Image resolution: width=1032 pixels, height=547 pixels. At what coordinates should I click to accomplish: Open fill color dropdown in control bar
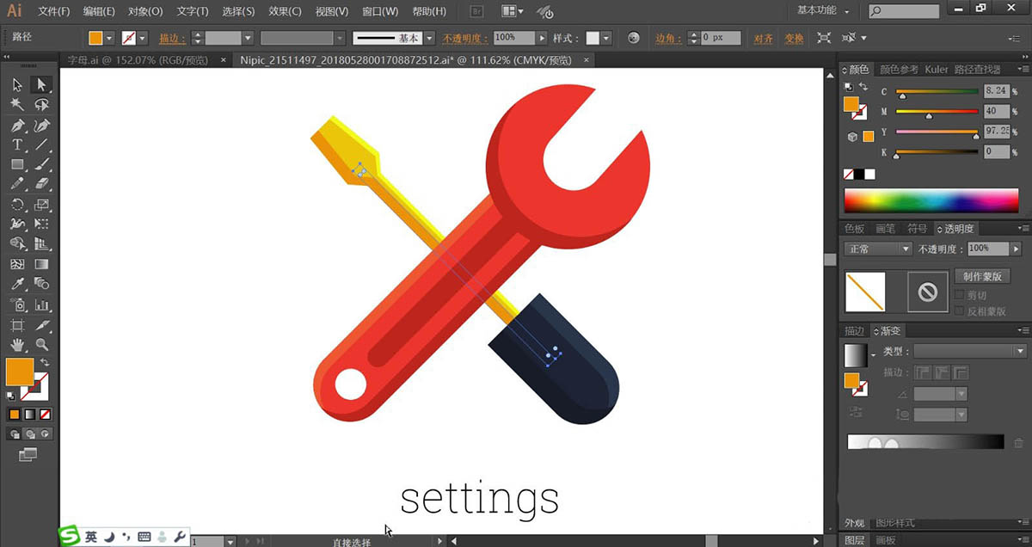click(x=109, y=39)
